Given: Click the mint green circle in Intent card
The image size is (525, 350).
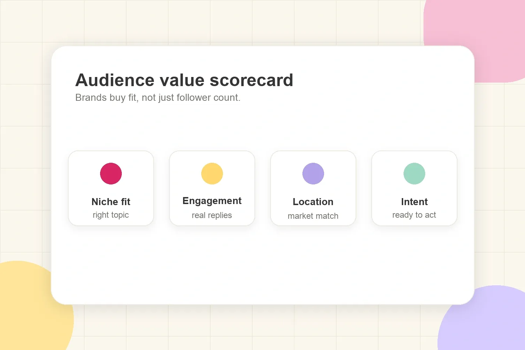Looking at the screenshot, I should [x=414, y=174].
